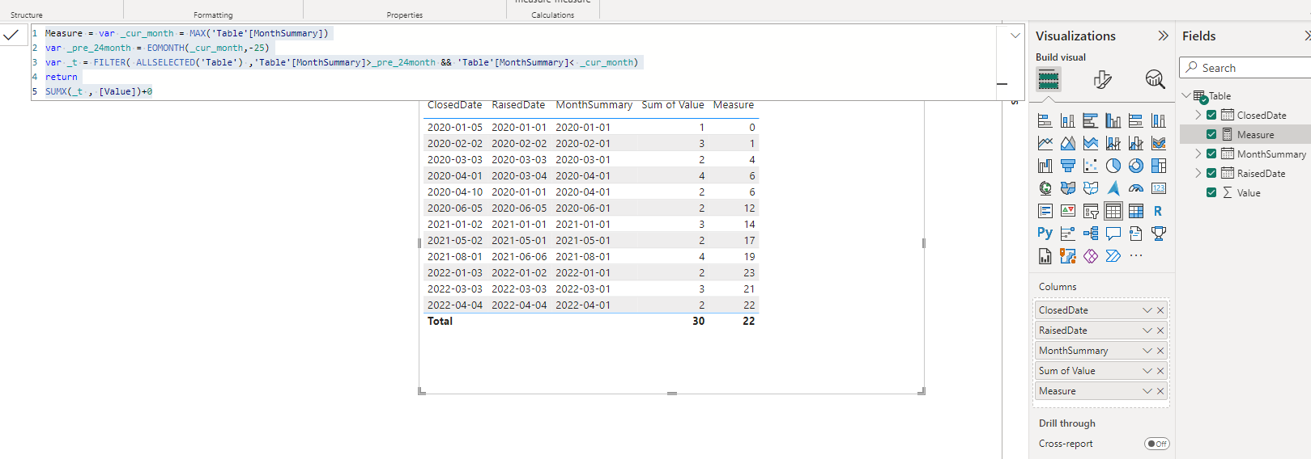Select the Waterfall chart visual
This screenshot has height=459, width=1311.
(x=1045, y=166)
